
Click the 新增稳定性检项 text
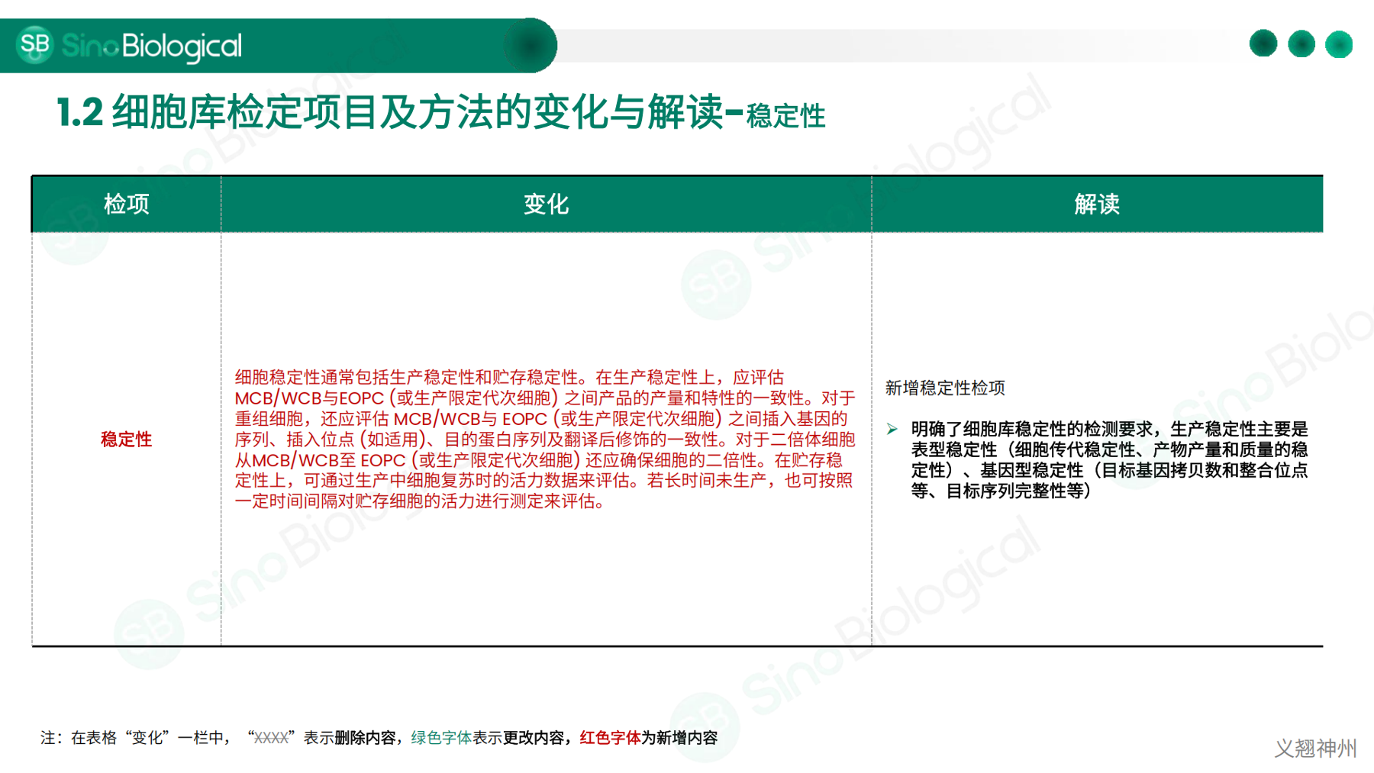tap(945, 388)
